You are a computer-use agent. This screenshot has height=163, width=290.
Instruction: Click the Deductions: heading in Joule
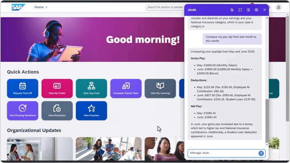pos(199,81)
